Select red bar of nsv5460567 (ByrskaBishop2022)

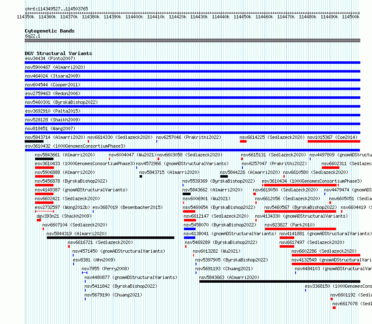[301, 211]
